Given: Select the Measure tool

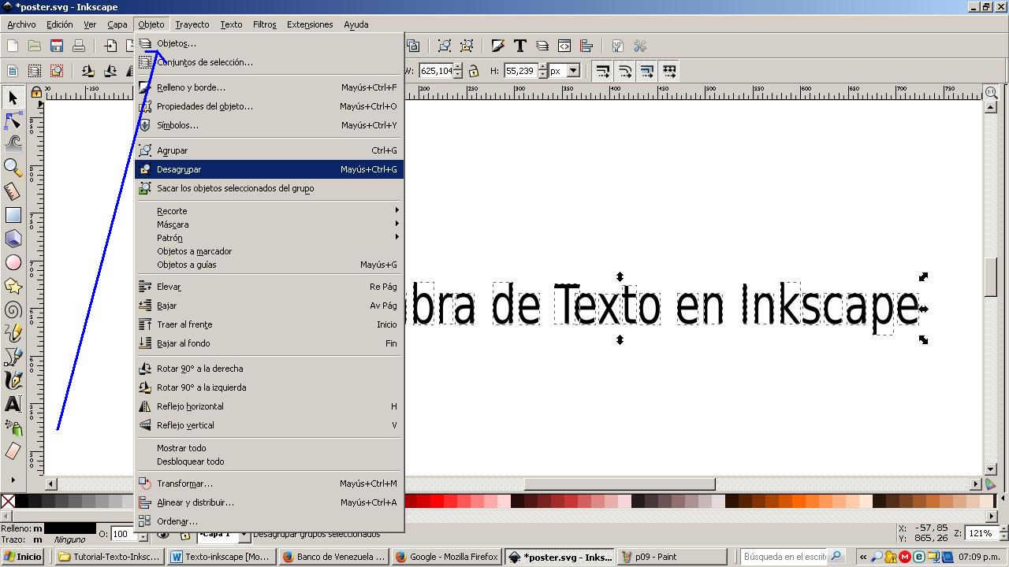Looking at the screenshot, I should 13,191.
